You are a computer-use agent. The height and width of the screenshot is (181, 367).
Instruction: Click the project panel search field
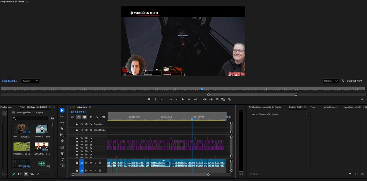point(30,118)
